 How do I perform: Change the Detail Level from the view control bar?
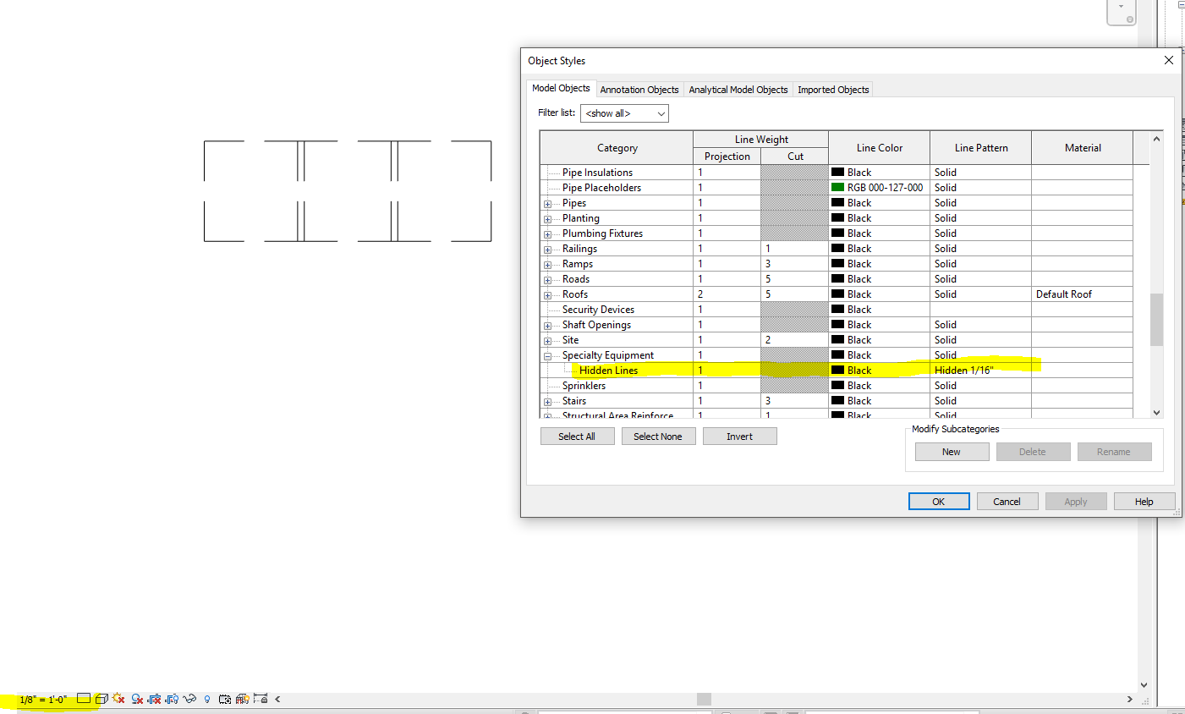click(x=84, y=699)
